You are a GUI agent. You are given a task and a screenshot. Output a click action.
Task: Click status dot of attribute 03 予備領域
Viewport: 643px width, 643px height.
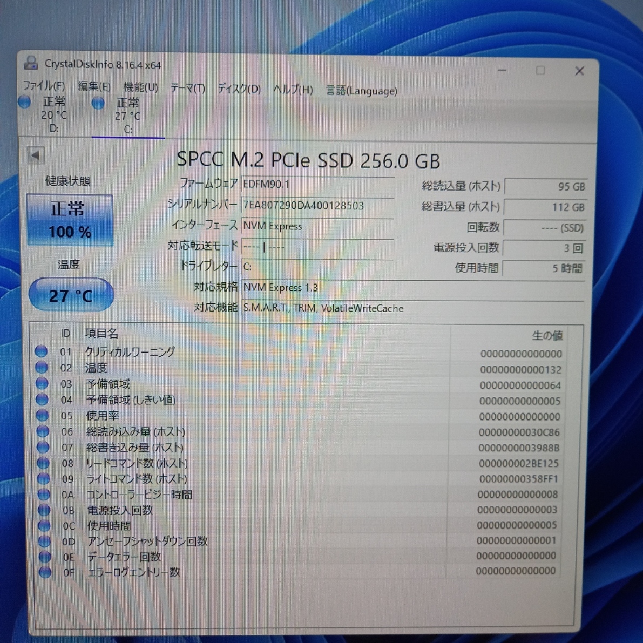[x=42, y=383]
